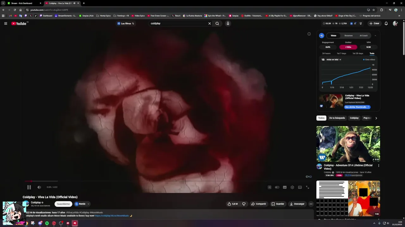The width and height of the screenshot is (405, 227).
Task: Clear the coldplay search text
Action: [209, 23]
